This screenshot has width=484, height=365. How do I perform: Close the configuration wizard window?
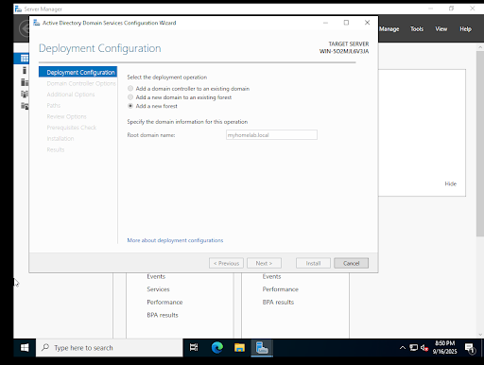pyautogui.click(x=367, y=23)
